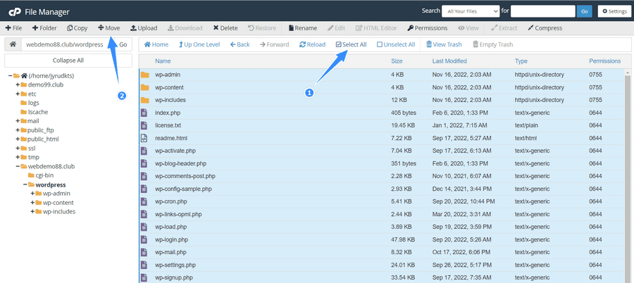Create a new Folder from toolbar
The image size is (634, 283).
[x=44, y=28]
